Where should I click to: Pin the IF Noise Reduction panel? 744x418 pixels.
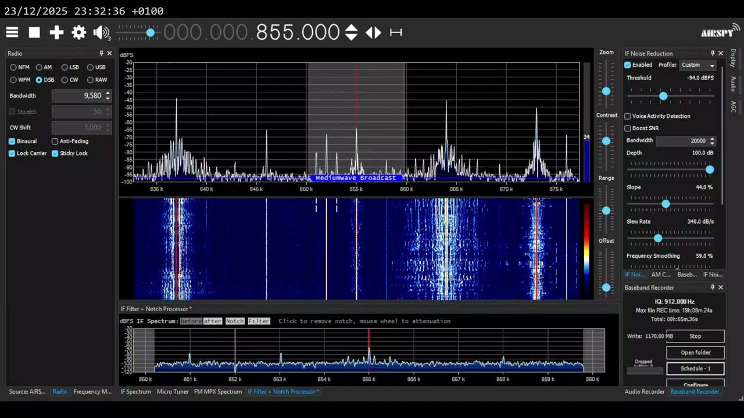pyautogui.click(x=713, y=53)
